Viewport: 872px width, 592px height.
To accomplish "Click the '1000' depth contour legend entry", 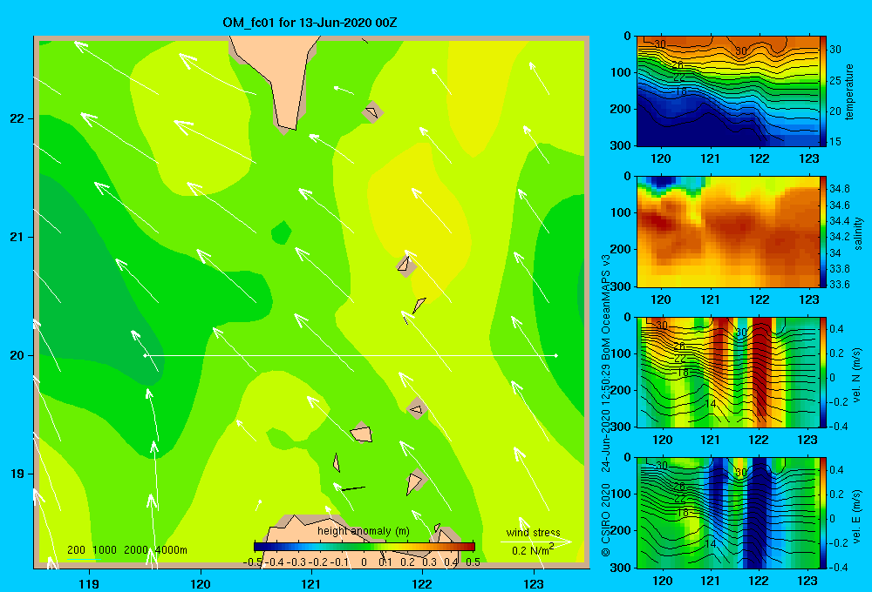I will (105, 550).
